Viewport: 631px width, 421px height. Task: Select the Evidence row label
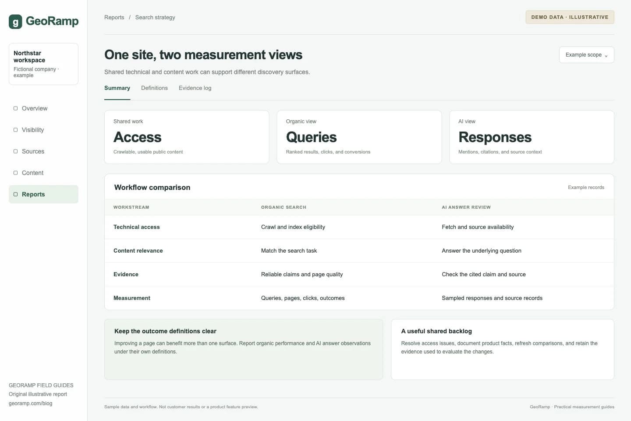(126, 275)
